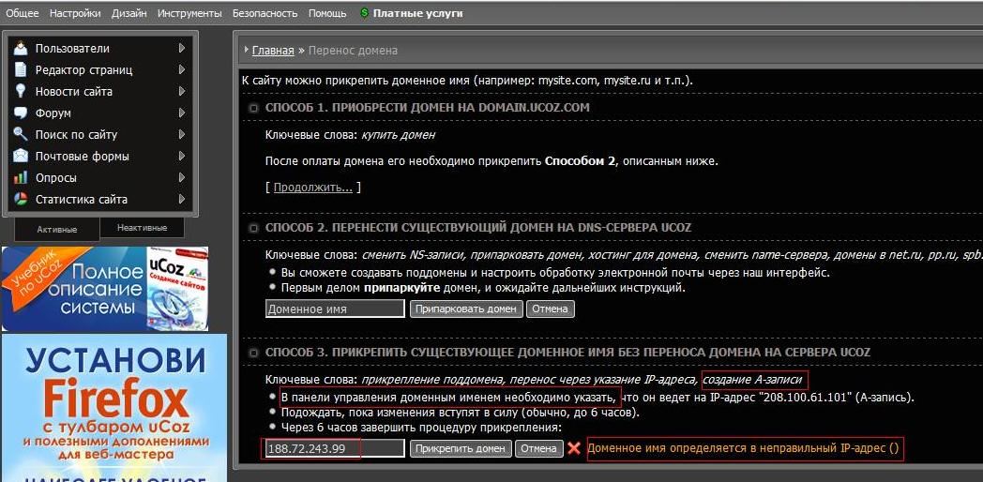983x482 pixels.
Task: Expand the Новости сайта submenu arrow
Action: pyautogui.click(x=182, y=92)
